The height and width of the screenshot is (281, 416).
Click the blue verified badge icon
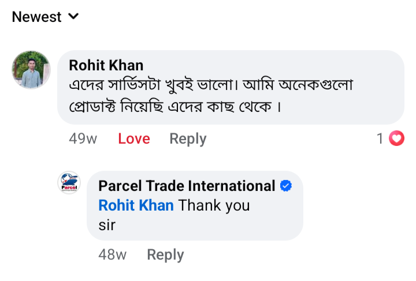286,186
